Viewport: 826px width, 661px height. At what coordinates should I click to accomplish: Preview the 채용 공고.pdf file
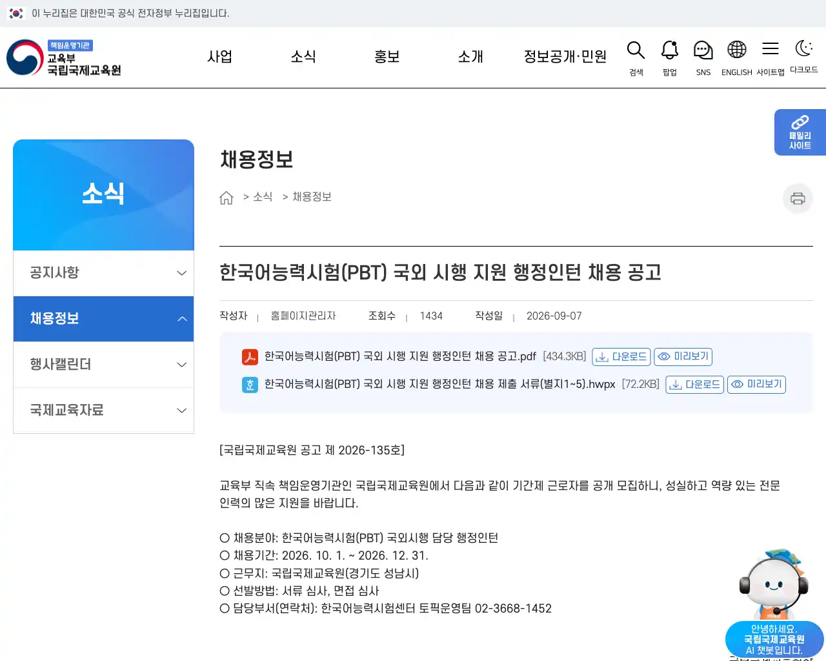[683, 357]
